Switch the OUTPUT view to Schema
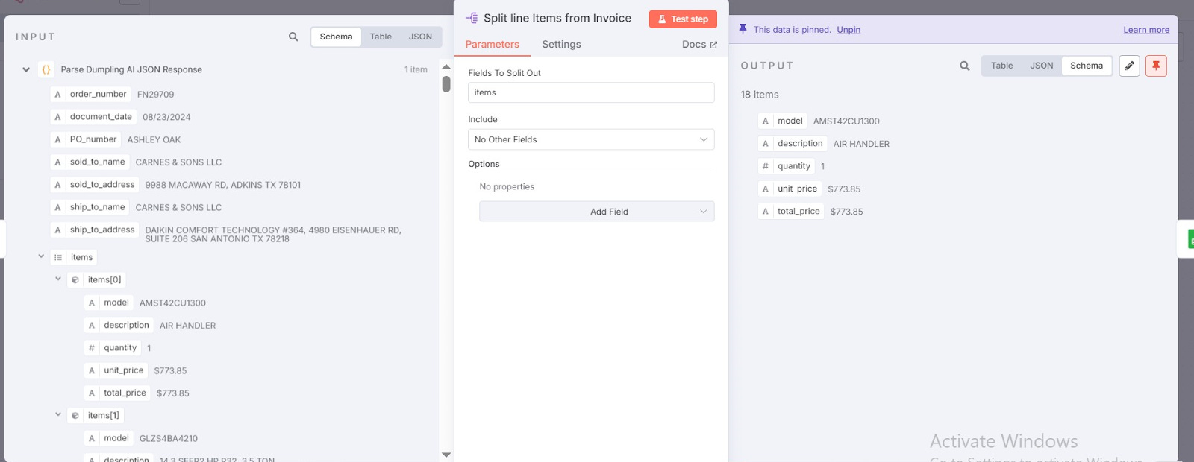This screenshot has height=462, width=1194. point(1087,66)
